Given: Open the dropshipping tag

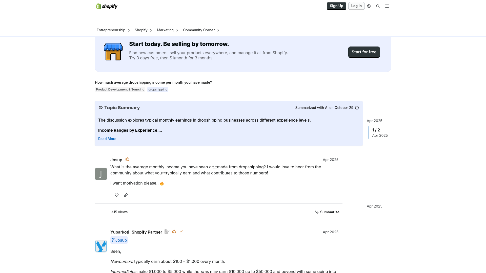Looking at the screenshot, I should pyautogui.click(x=158, y=89).
